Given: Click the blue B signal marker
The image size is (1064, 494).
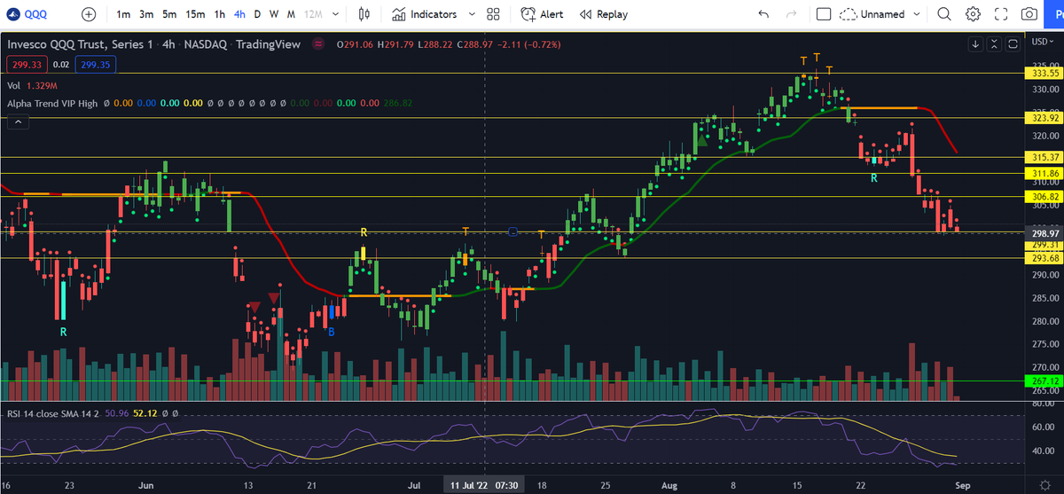Looking at the screenshot, I should pyautogui.click(x=332, y=332).
